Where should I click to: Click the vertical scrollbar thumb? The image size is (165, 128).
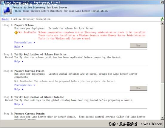coord(162,54)
